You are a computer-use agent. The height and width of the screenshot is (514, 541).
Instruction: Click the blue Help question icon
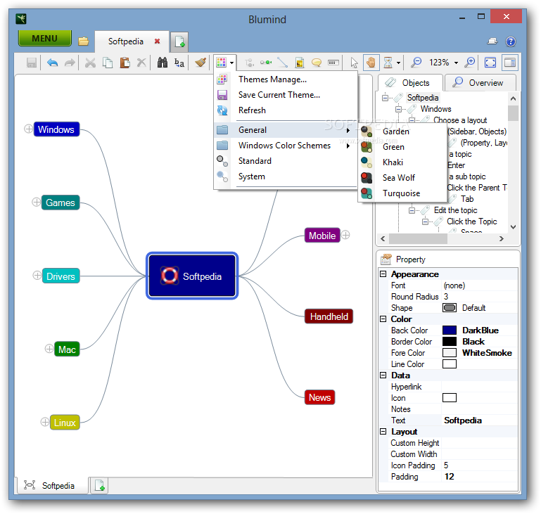pos(511,41)
